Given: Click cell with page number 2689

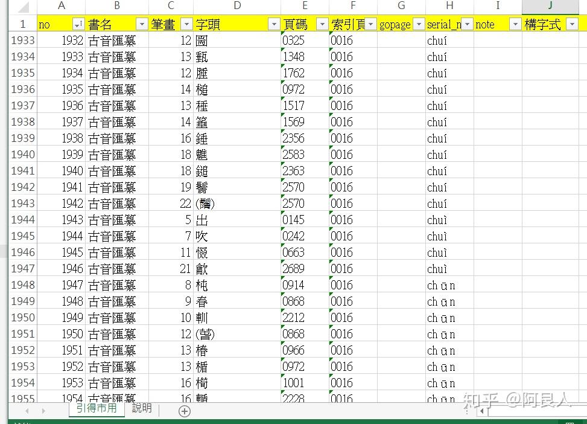Looking at the screenshot, I should (x=305, y=268).
